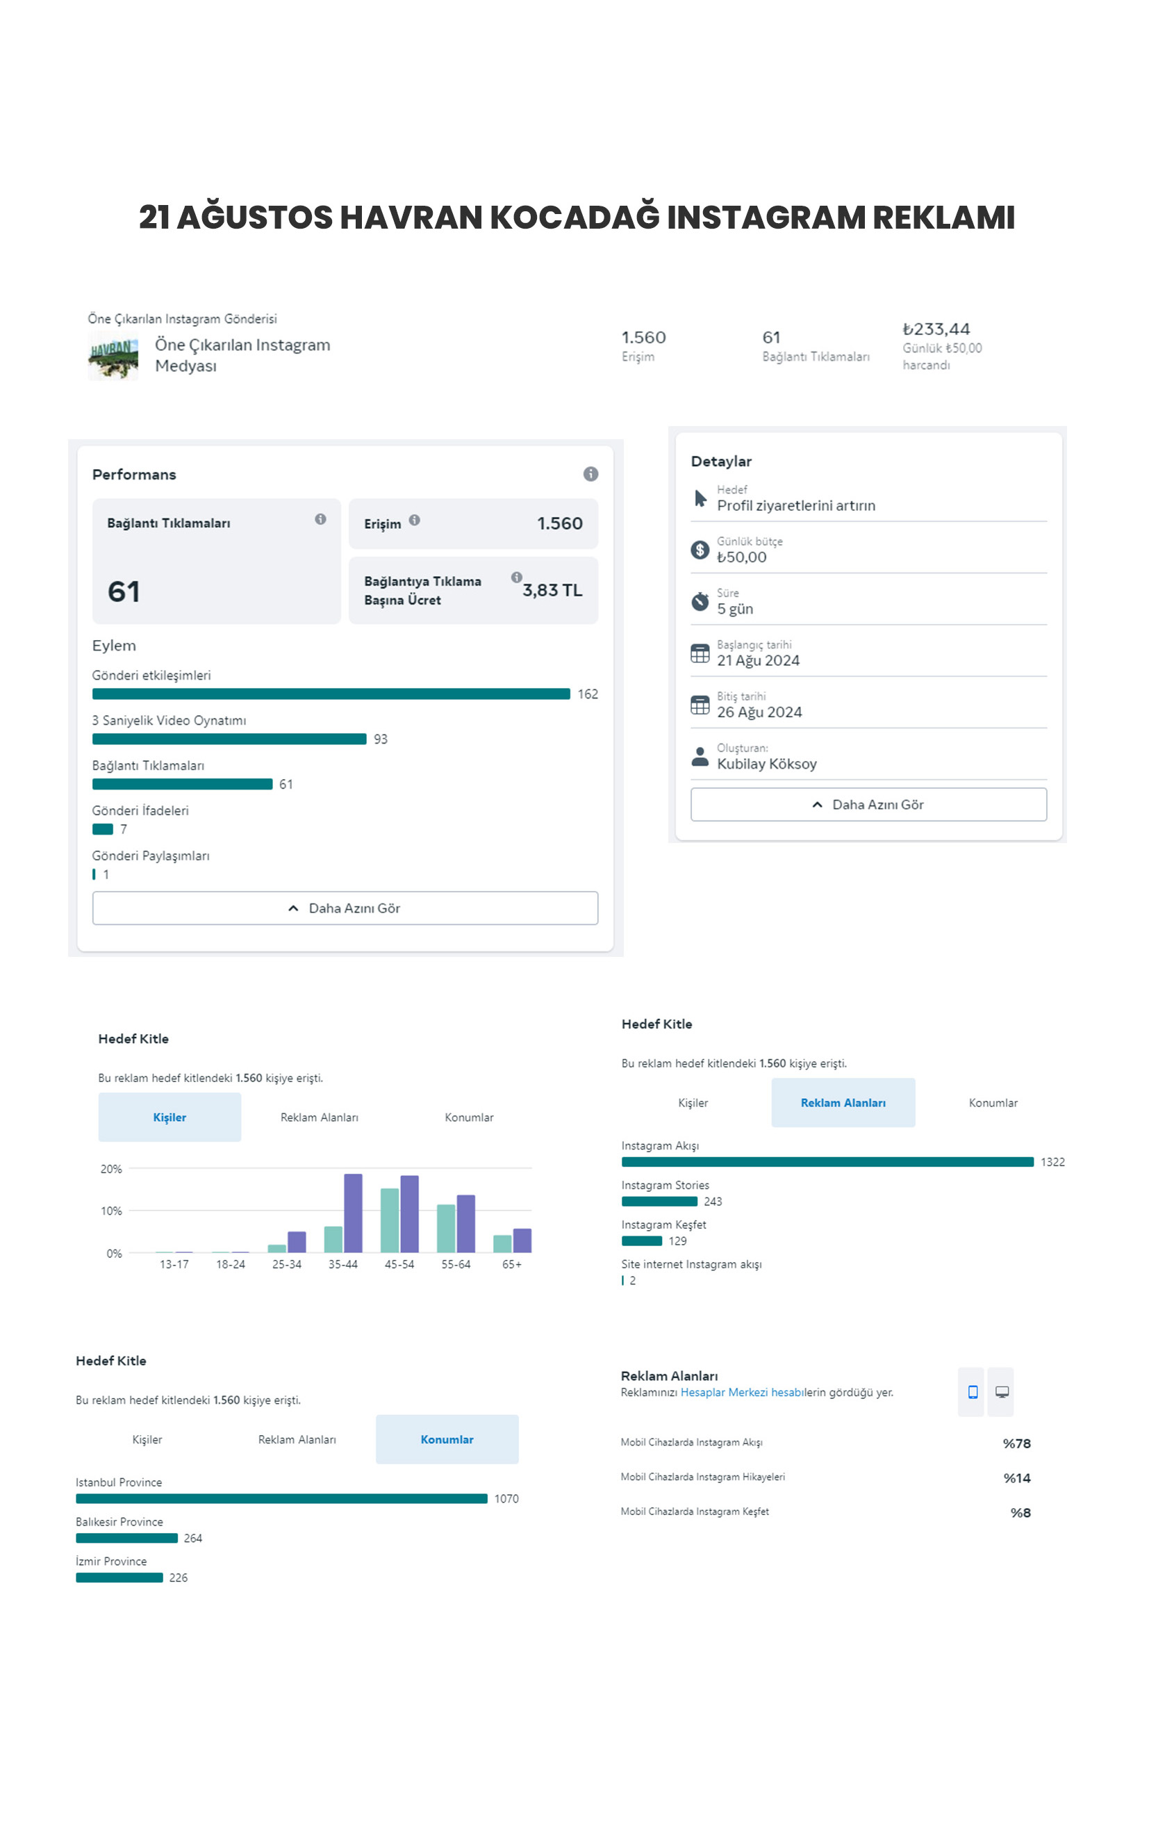Click info icon for Bağlantıya Tıklama Başına Ücret
Screen dimensions: 1149x1825
[517, 577]
